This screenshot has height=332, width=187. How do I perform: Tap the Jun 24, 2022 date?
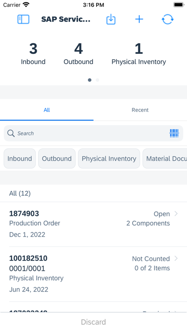tap(29, 290)
